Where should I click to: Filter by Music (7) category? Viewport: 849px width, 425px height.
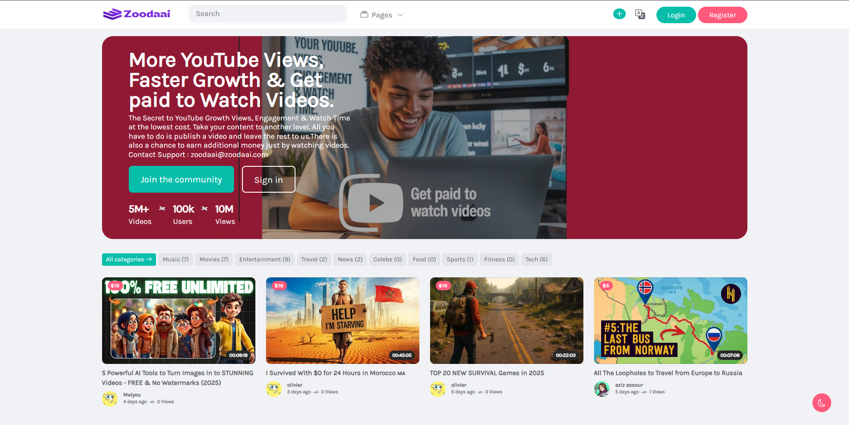[x=176, y=260]
